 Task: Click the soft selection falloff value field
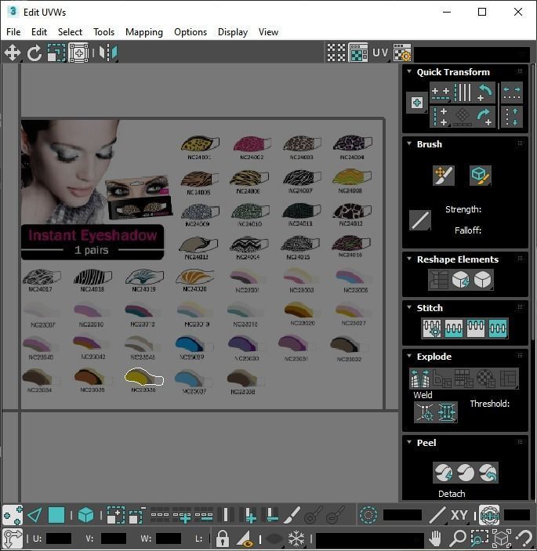click(402, 516)
